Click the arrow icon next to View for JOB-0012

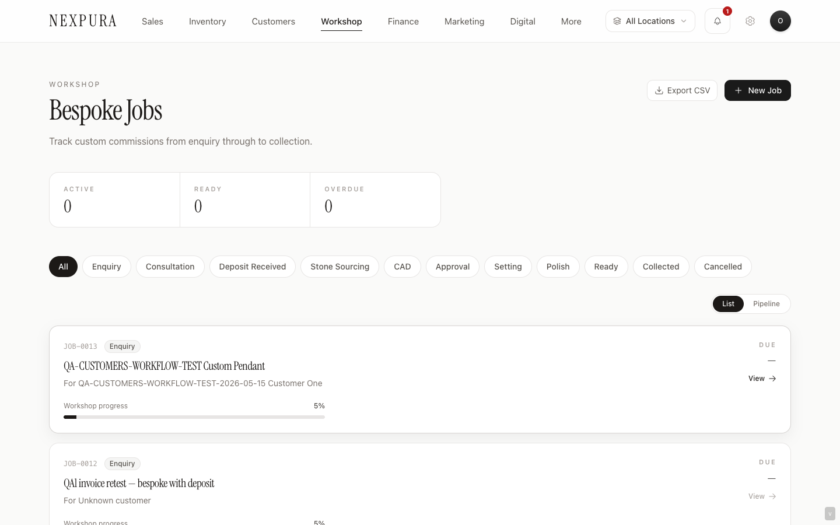pyautogui.click(x=772, y=496)
